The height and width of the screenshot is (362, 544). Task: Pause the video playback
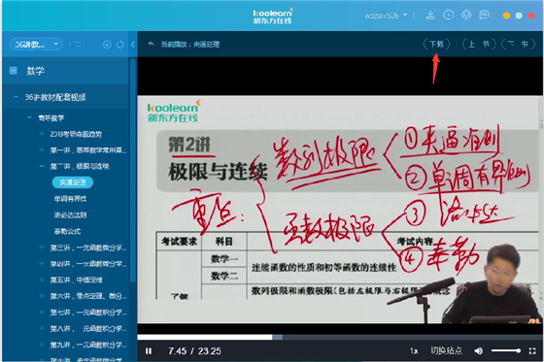149,351
